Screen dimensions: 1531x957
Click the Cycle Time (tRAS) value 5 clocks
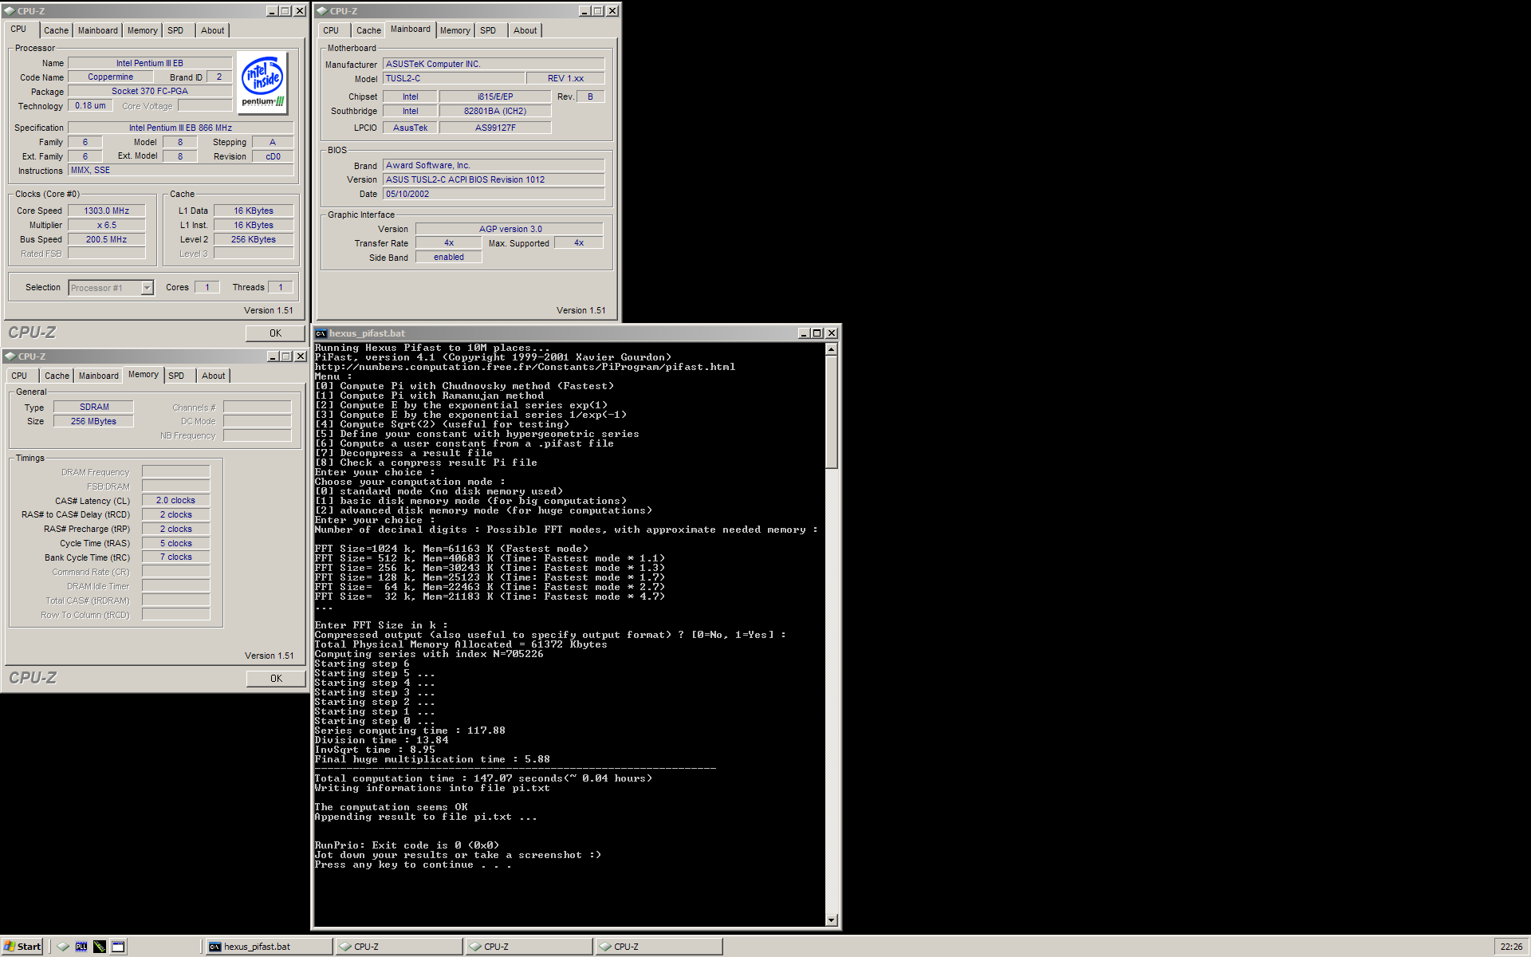pyautogui.click(x=175, y=544)
